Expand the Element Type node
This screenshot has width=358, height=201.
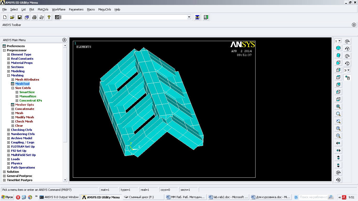8,54
